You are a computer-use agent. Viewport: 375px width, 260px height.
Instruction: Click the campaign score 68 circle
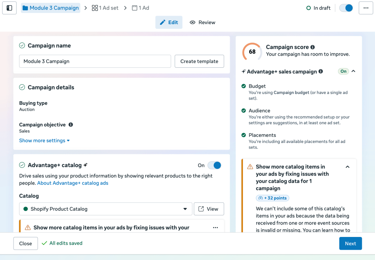point(252,52)
